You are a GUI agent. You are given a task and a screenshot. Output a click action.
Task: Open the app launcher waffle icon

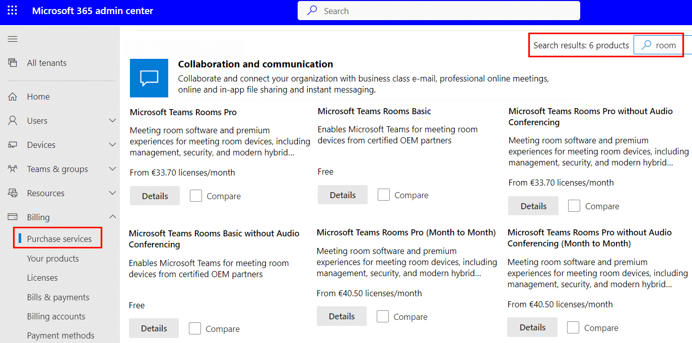[12, 11]
